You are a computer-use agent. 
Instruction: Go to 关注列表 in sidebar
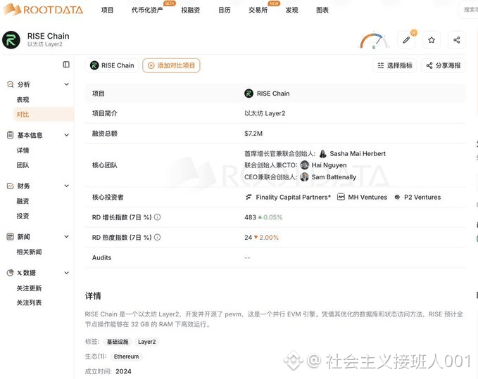point(29,302)
